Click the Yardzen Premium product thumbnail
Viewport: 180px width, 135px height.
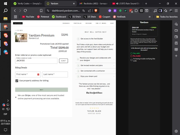coord(21,38)
